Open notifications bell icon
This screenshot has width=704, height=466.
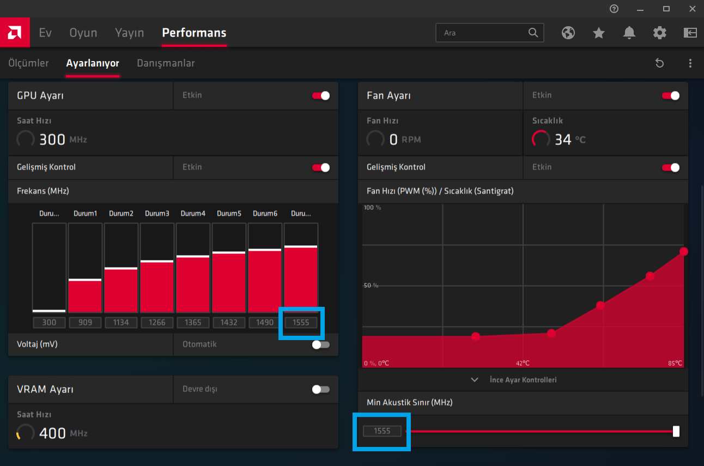coord(629,33)
